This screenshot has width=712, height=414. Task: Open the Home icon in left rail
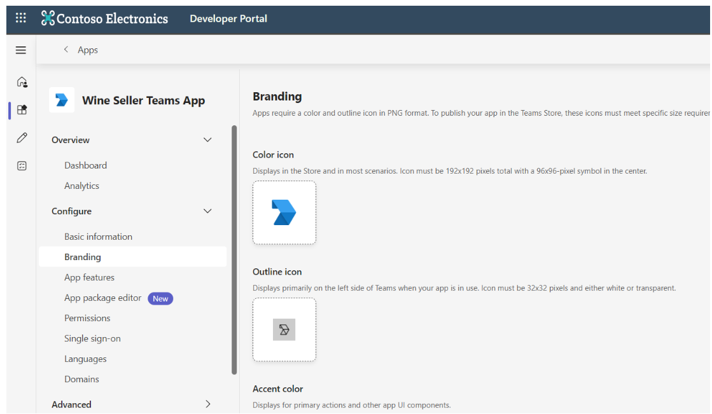22,81
